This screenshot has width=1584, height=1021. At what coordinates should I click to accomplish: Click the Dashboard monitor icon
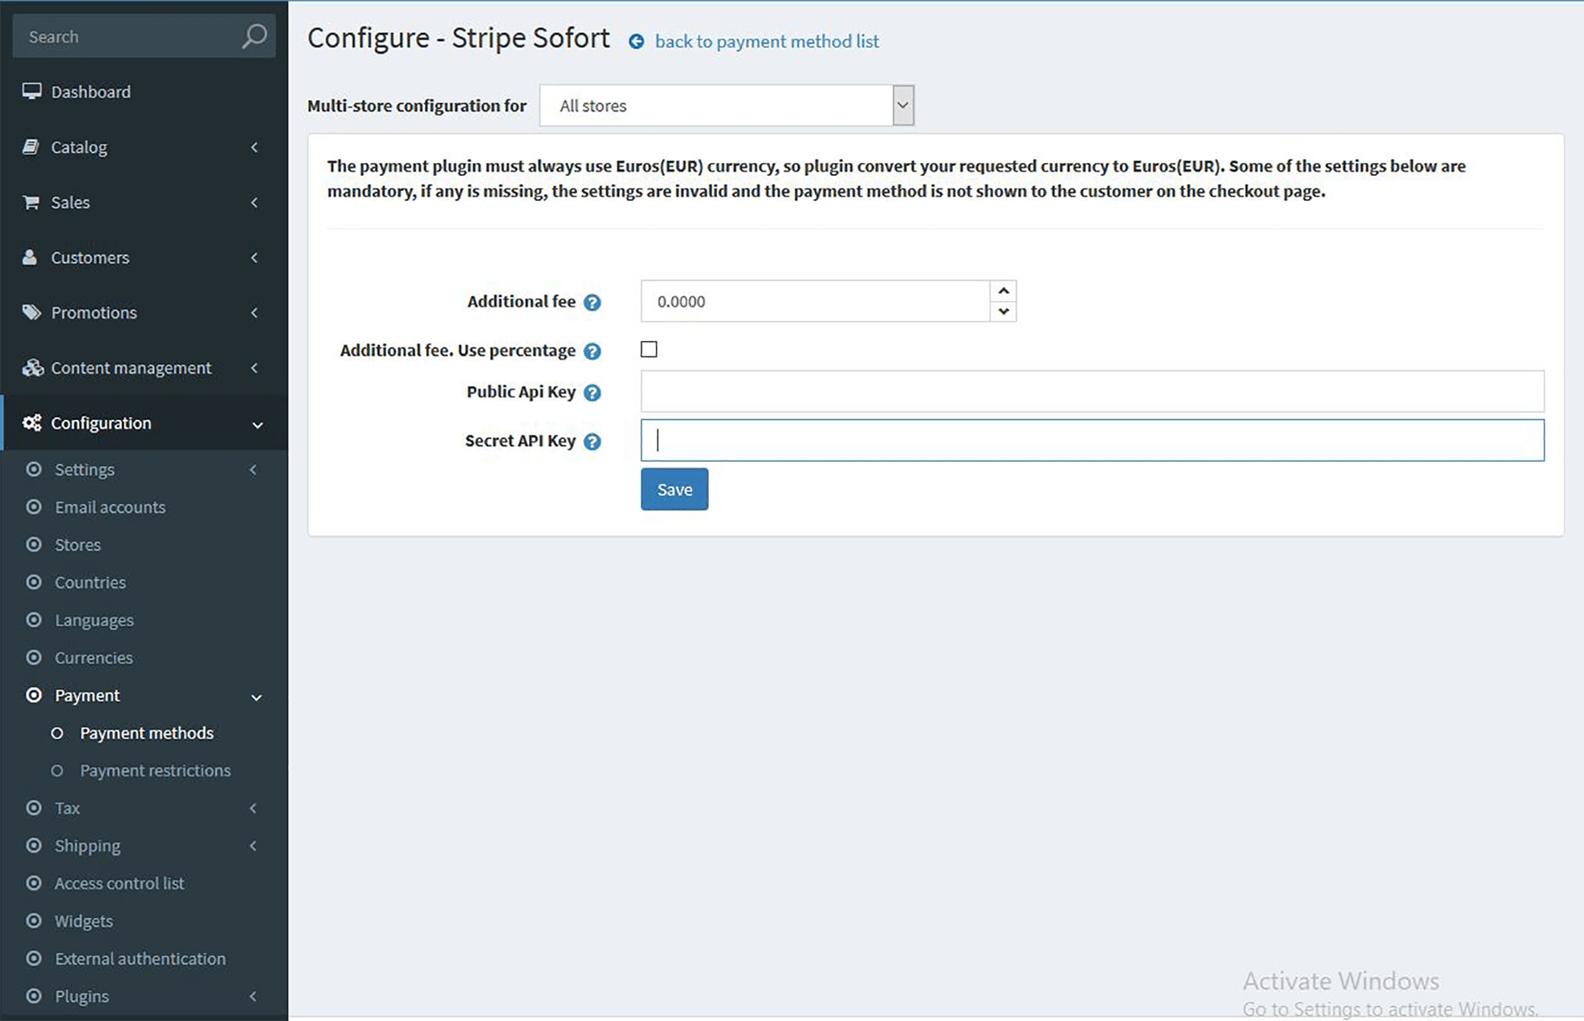click(31, 92)
